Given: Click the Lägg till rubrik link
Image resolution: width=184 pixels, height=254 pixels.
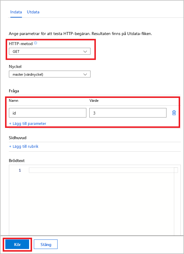Looking at the screenshot, I should [24, 146].
